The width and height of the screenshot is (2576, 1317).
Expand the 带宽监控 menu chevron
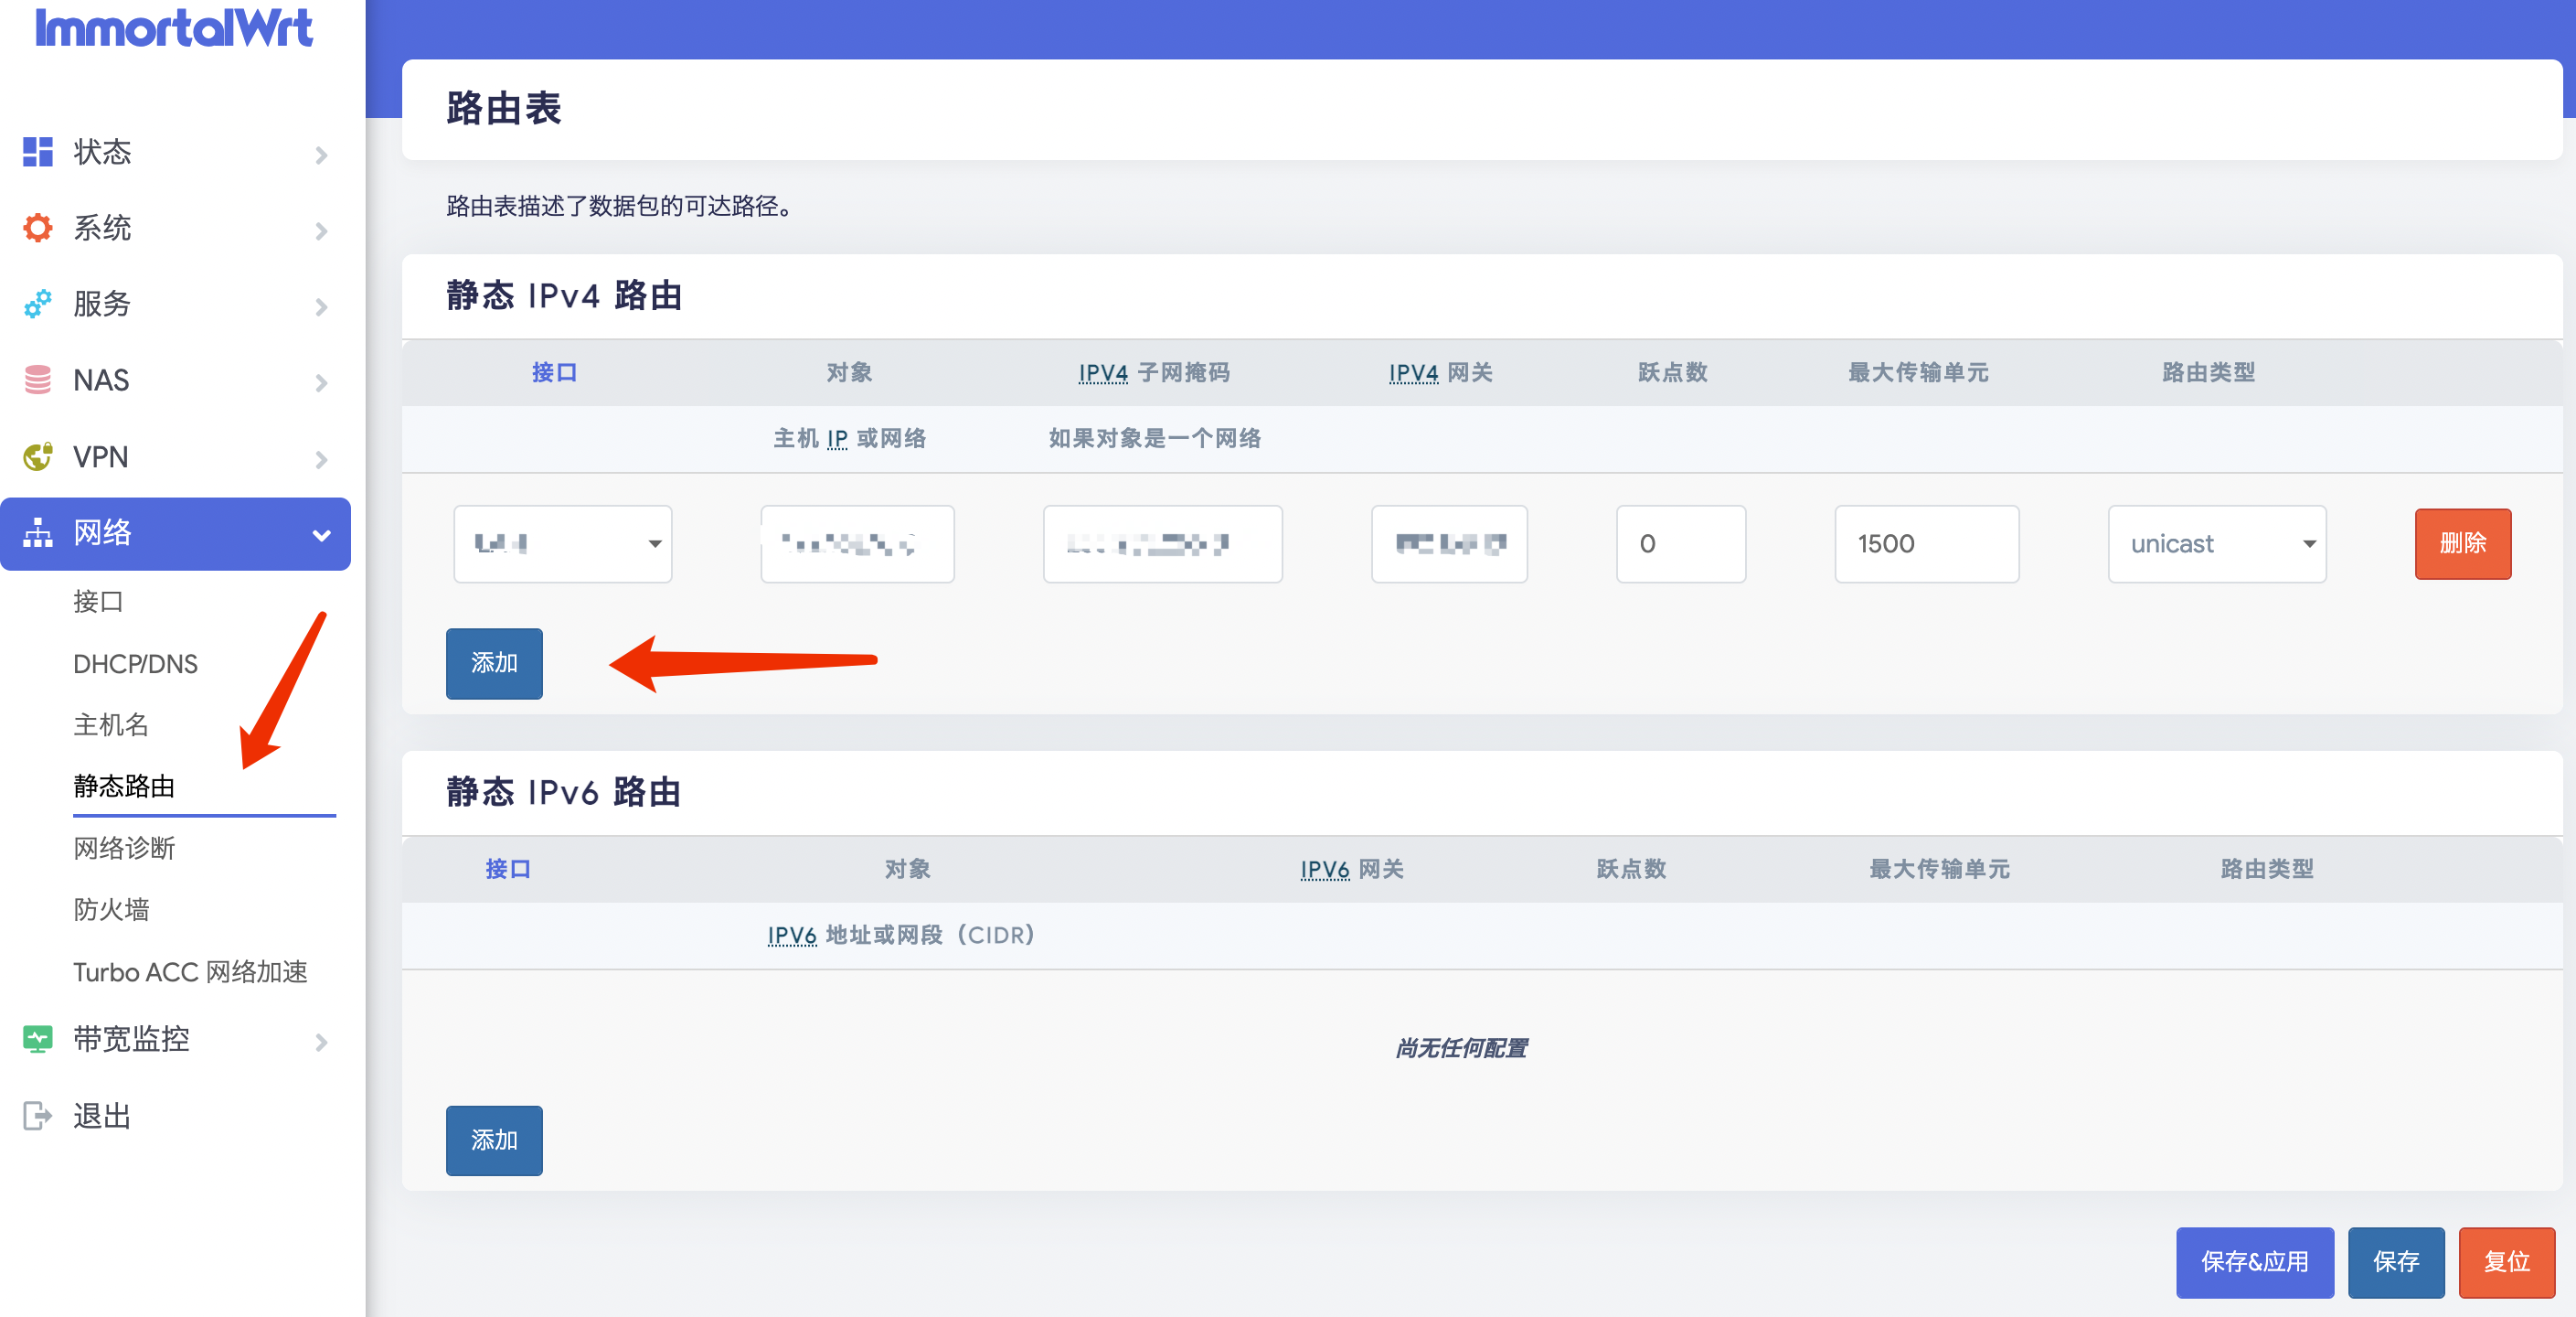click(x=321, y=1043)
